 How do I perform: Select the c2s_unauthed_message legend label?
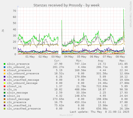point(23,80)
